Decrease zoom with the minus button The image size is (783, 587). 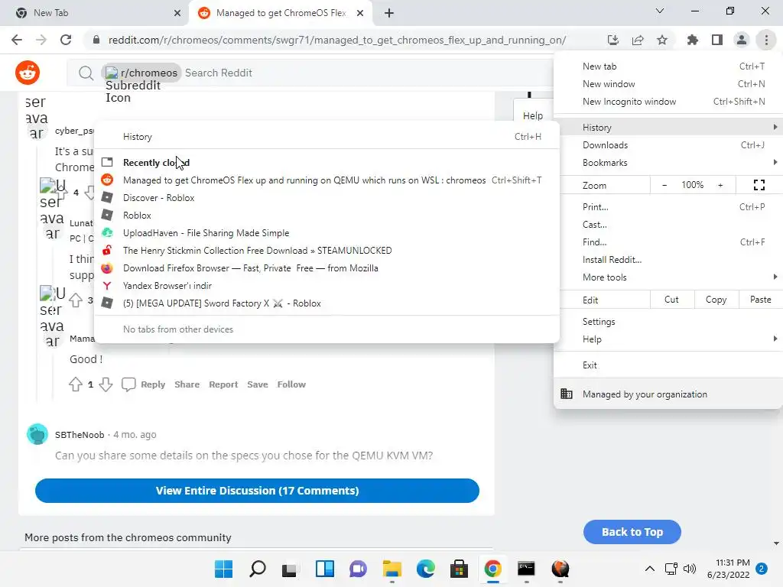[664, 185]
